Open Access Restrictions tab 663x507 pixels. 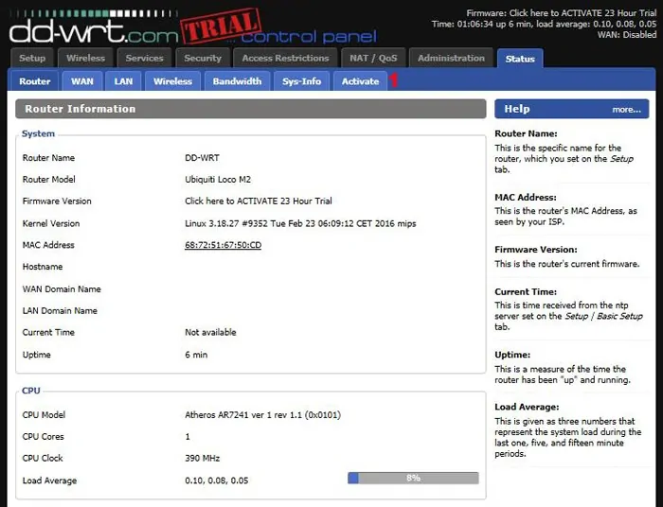coord(285,59)
